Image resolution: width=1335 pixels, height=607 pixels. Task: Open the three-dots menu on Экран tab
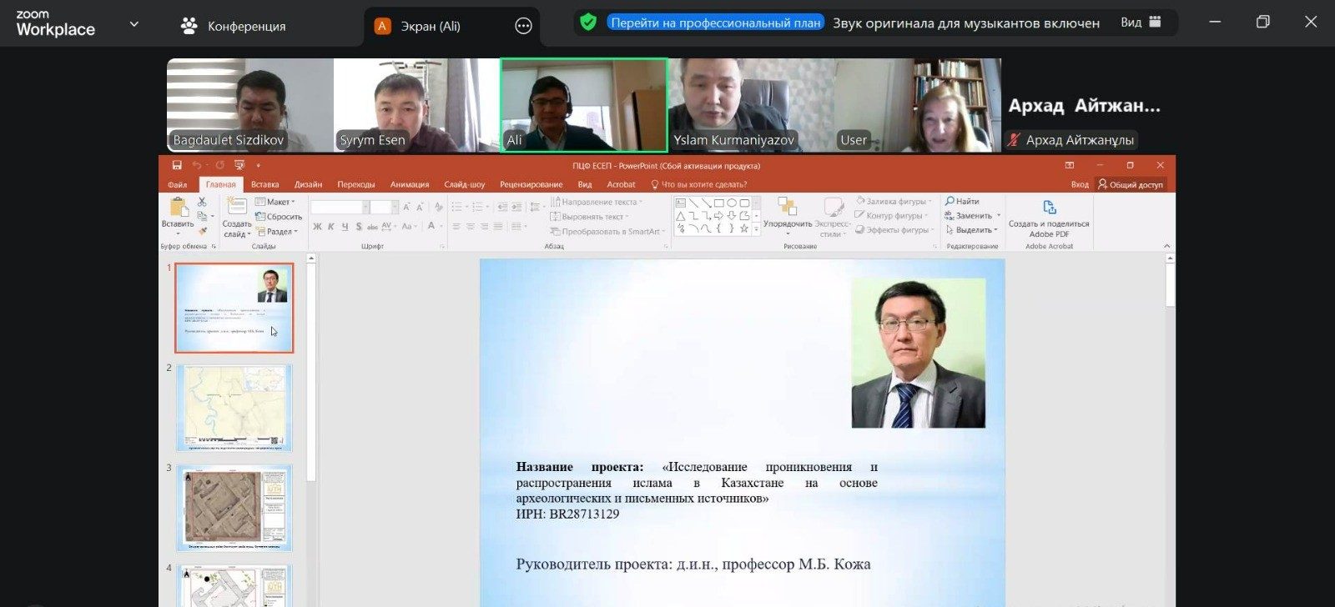pyautogui.click(x=523, y=26)
